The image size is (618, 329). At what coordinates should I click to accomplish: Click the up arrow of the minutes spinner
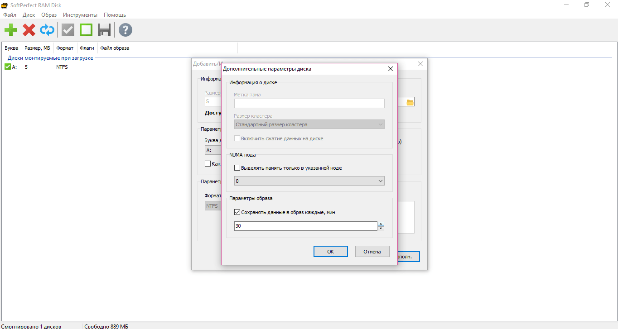381,224
